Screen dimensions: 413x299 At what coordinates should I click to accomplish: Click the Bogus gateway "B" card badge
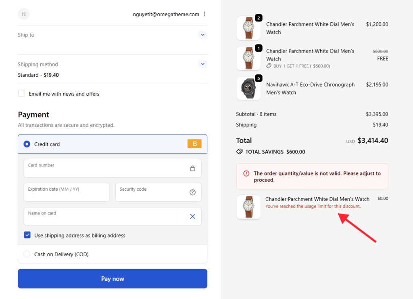194,143
